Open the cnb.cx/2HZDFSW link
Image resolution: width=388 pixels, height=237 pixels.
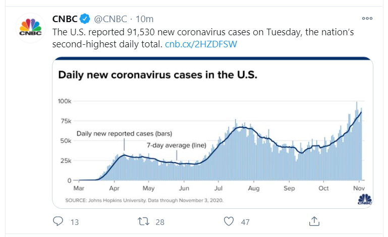point(201,44)
